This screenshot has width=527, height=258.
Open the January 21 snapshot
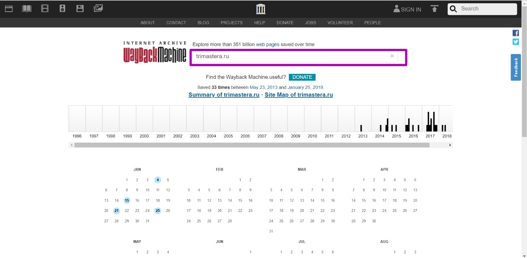point(116,211)
